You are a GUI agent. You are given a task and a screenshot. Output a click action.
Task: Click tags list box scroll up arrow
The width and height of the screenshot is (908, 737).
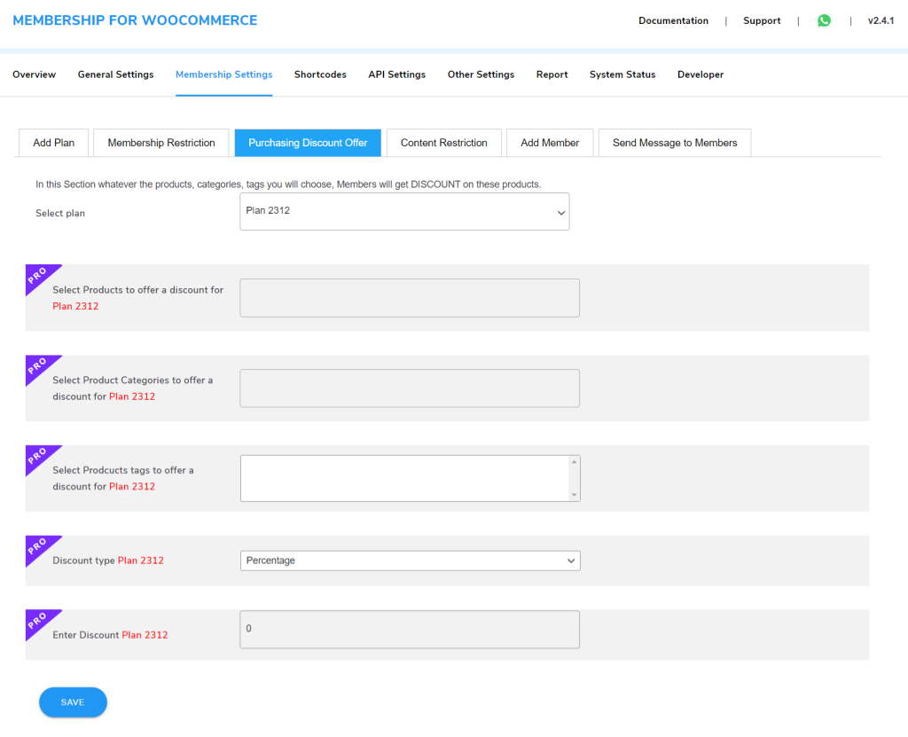click(574, 462)
